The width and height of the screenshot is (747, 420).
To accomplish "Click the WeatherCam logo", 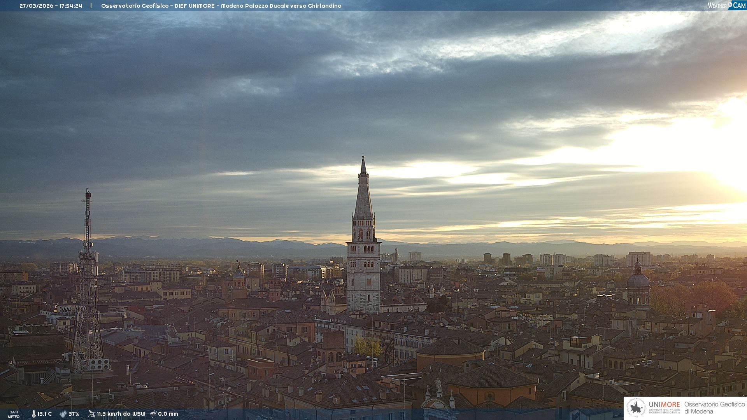I will 726,5.
